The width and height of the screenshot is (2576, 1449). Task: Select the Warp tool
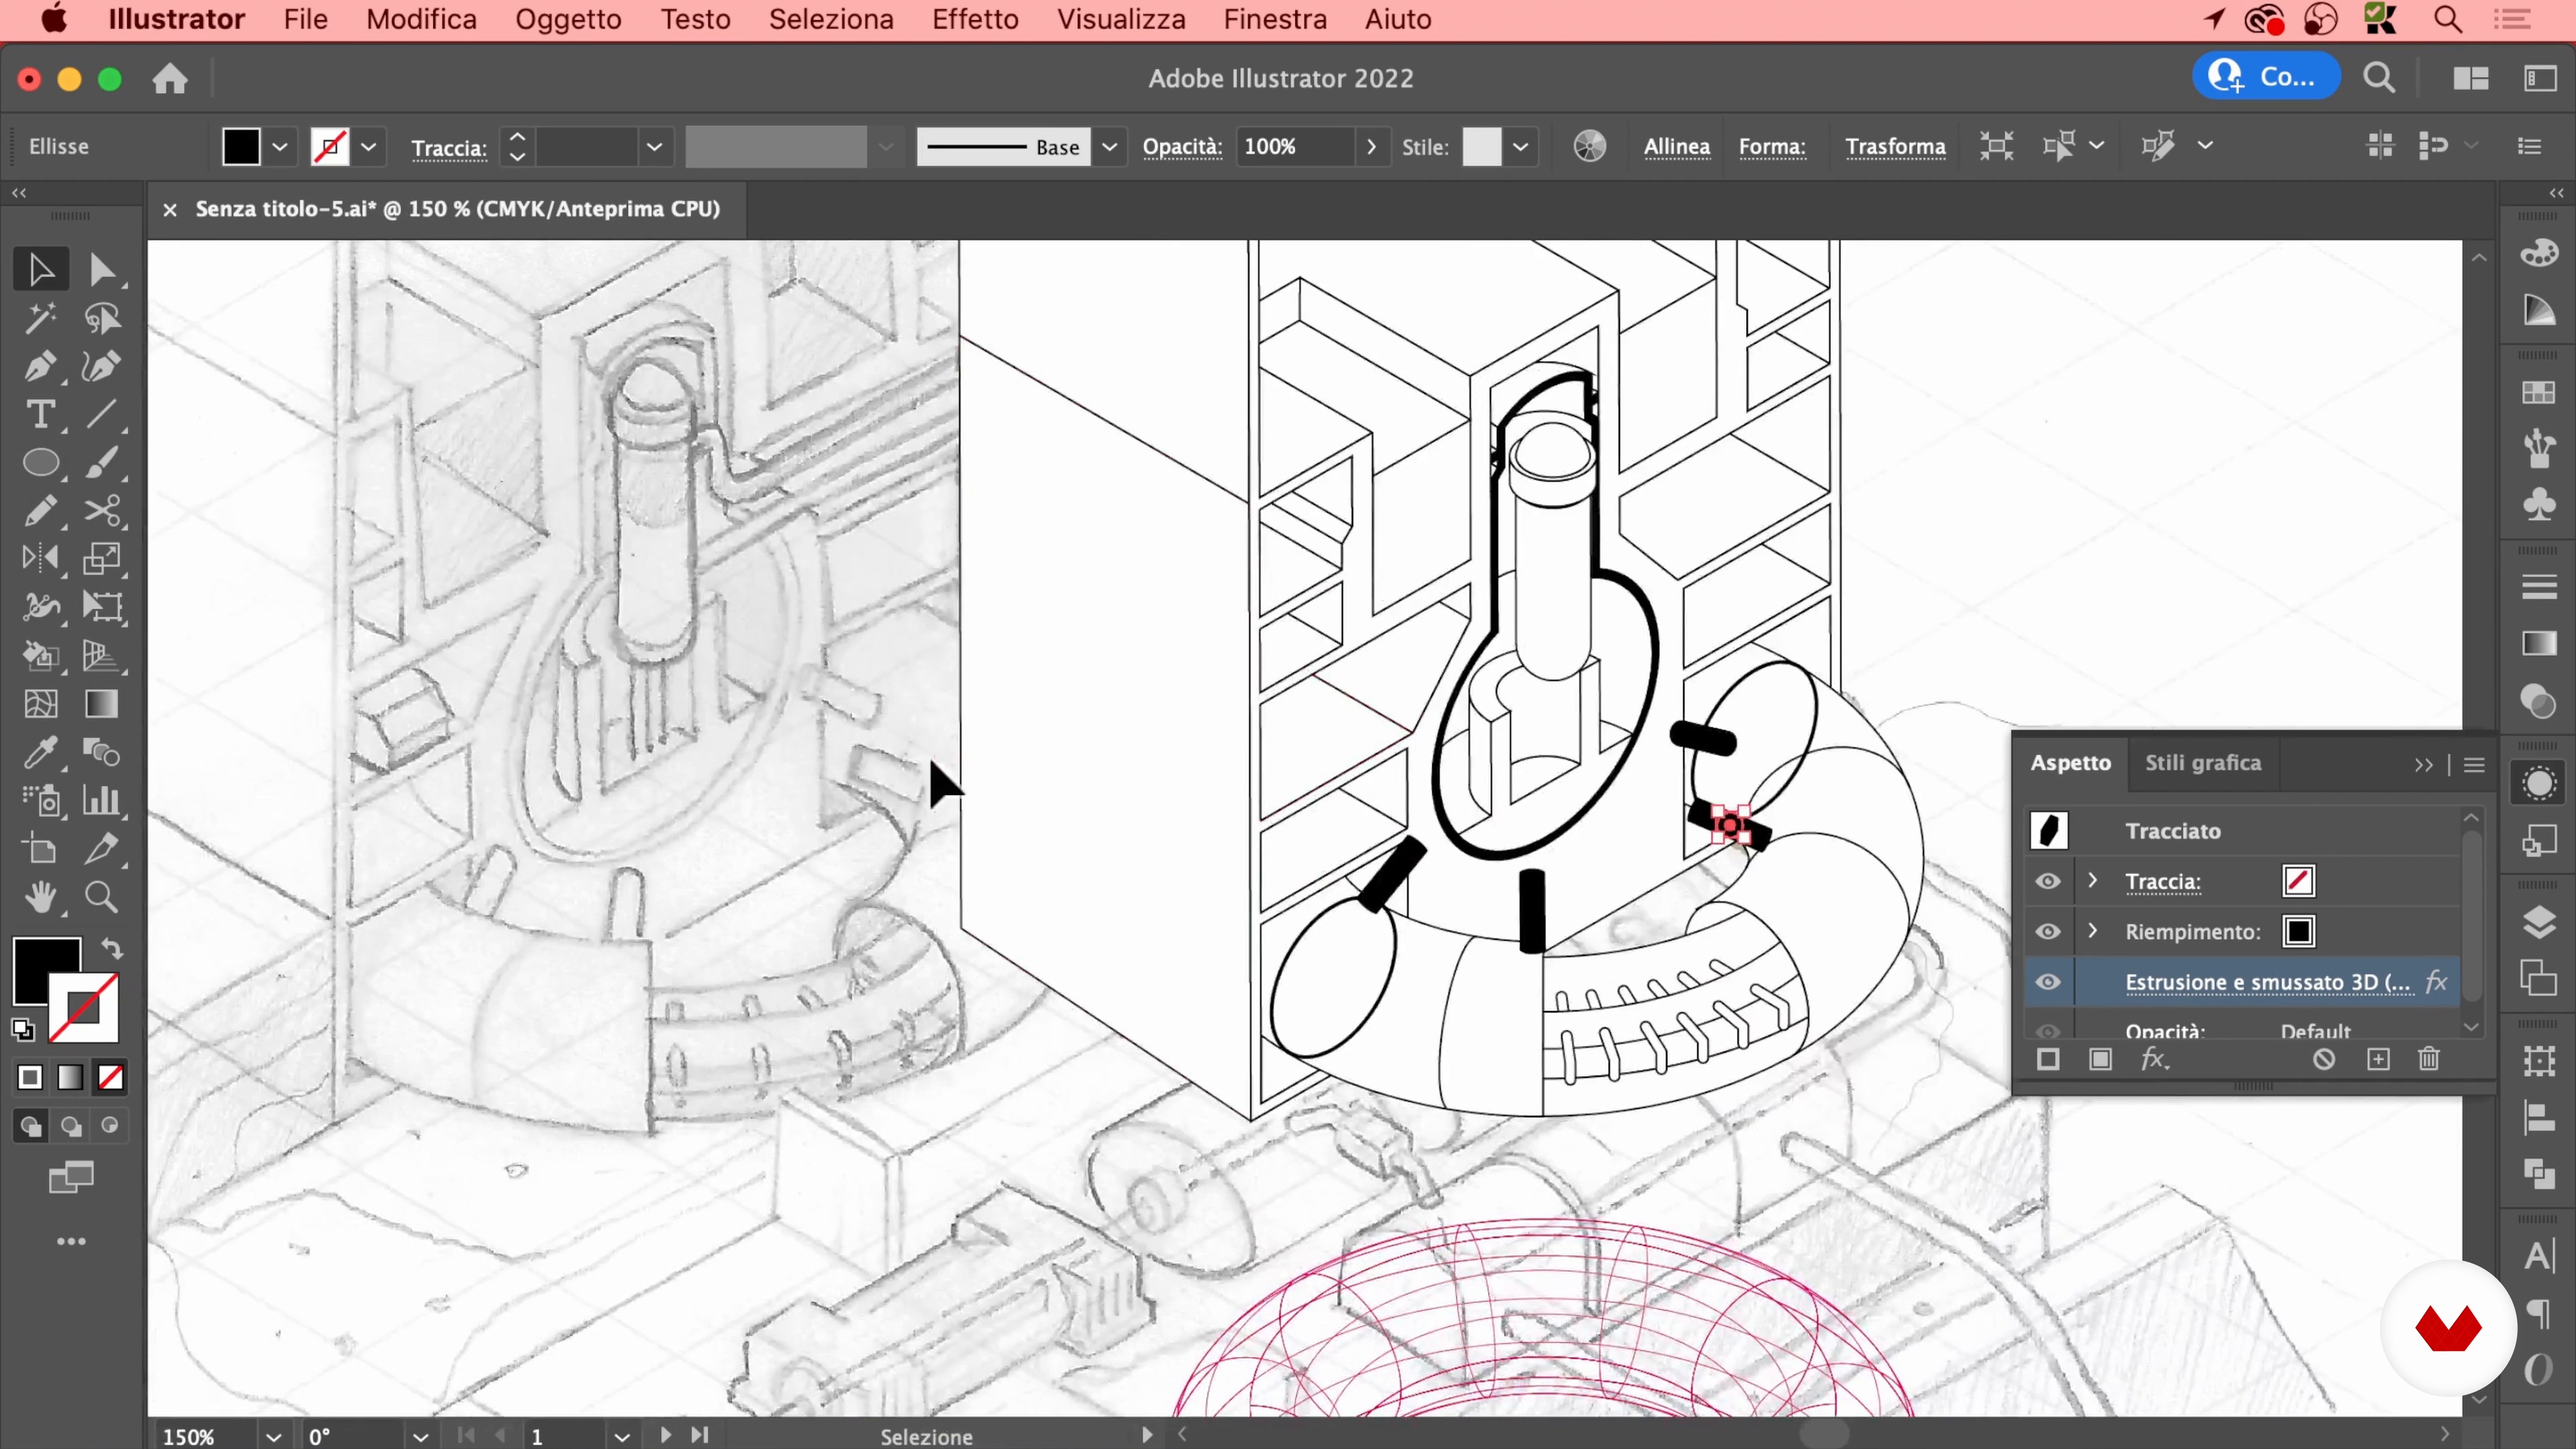click(x=40, y=607)
